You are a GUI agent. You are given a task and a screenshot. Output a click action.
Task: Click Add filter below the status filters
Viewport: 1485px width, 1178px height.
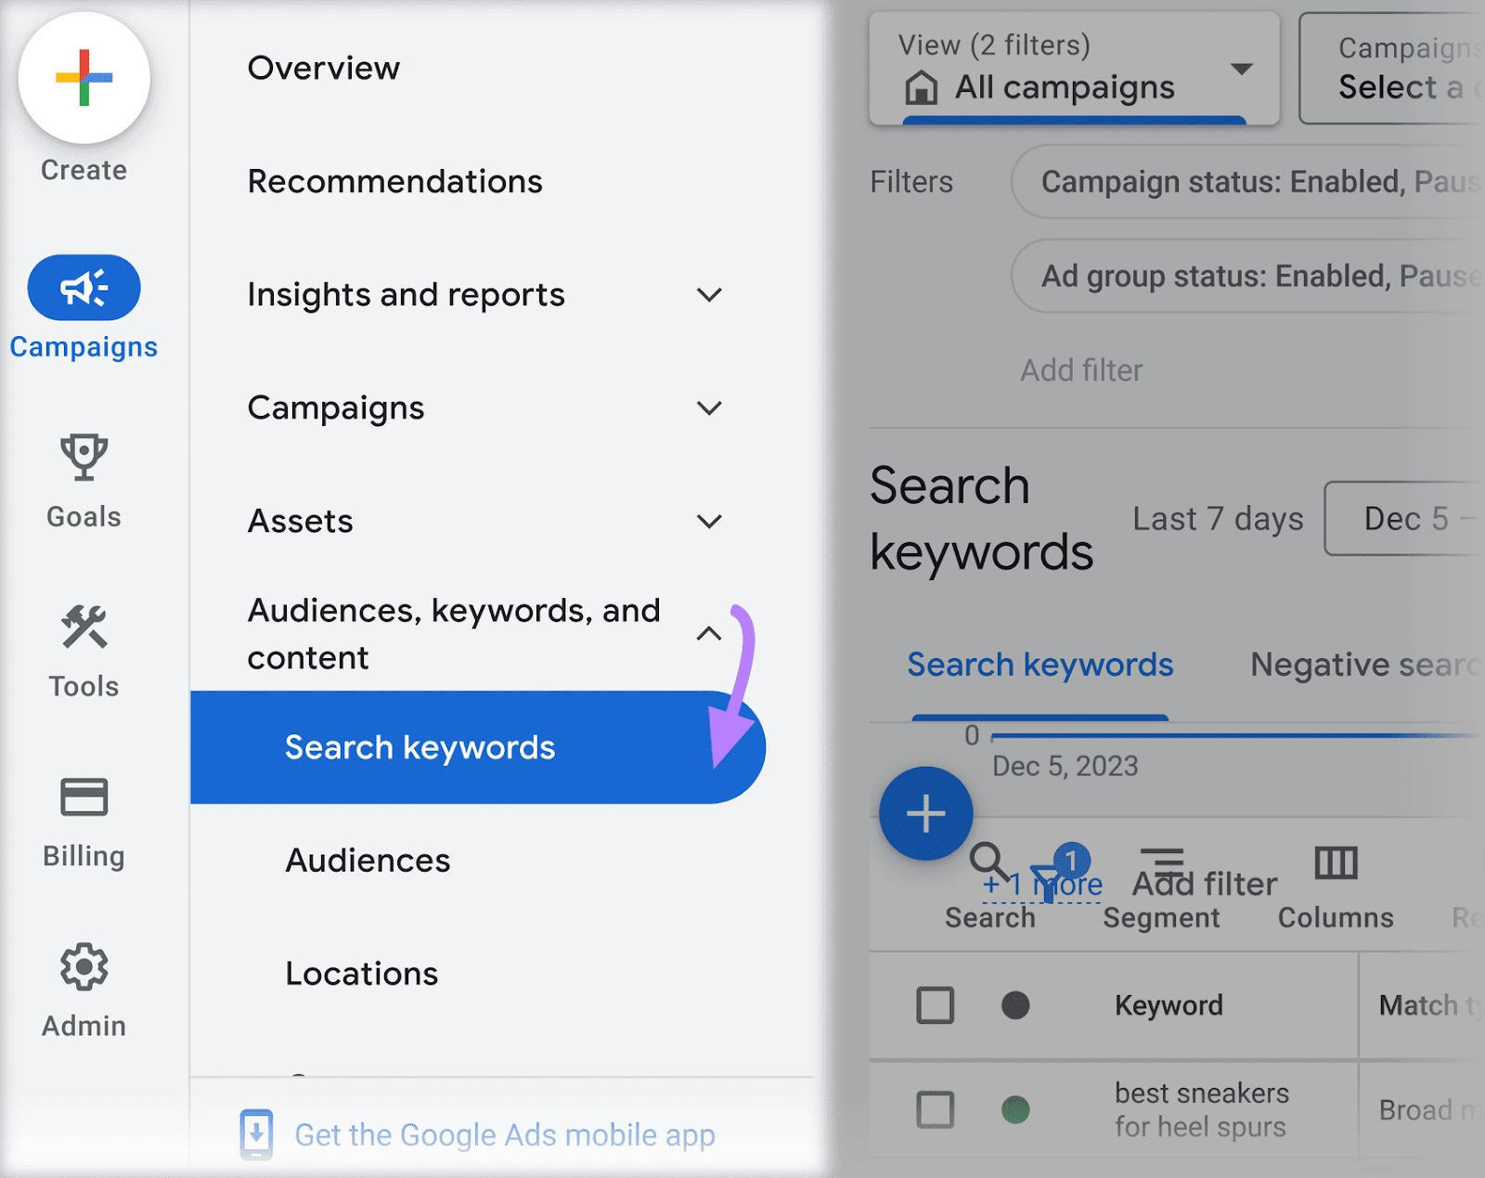[x=1081, y=369]
